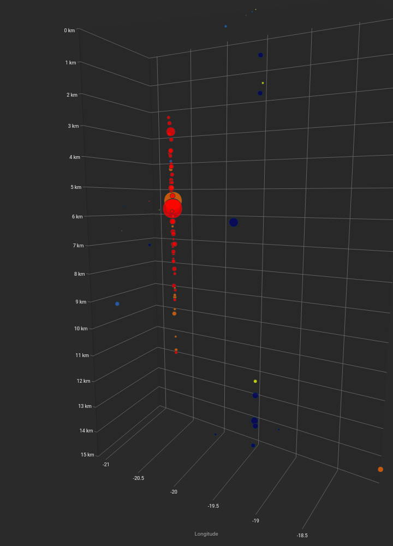Screen dimensions: 393x546
Task: Click the yellow dot near the top right
Action: point(263,83)
